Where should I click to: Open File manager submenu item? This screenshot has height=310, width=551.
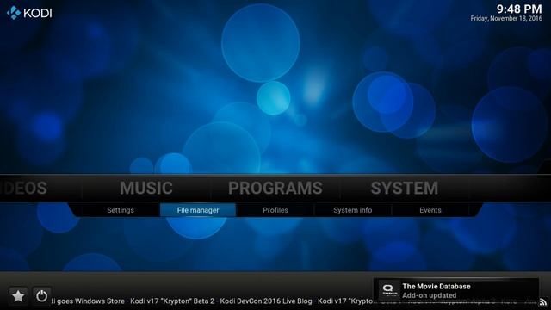pos(198,210)
